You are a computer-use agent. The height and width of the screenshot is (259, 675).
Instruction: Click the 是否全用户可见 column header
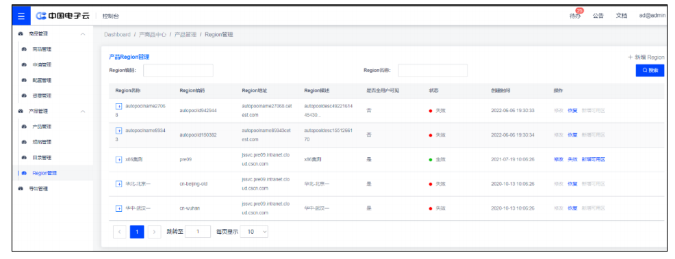point(383,91)
